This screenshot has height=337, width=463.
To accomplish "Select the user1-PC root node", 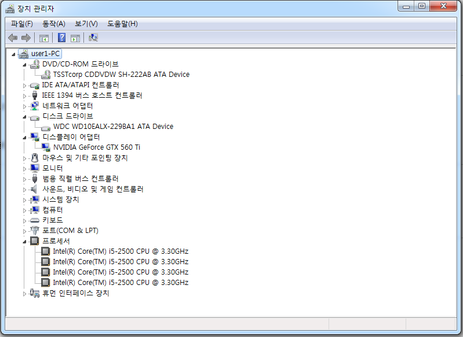I will coord(46,54).
